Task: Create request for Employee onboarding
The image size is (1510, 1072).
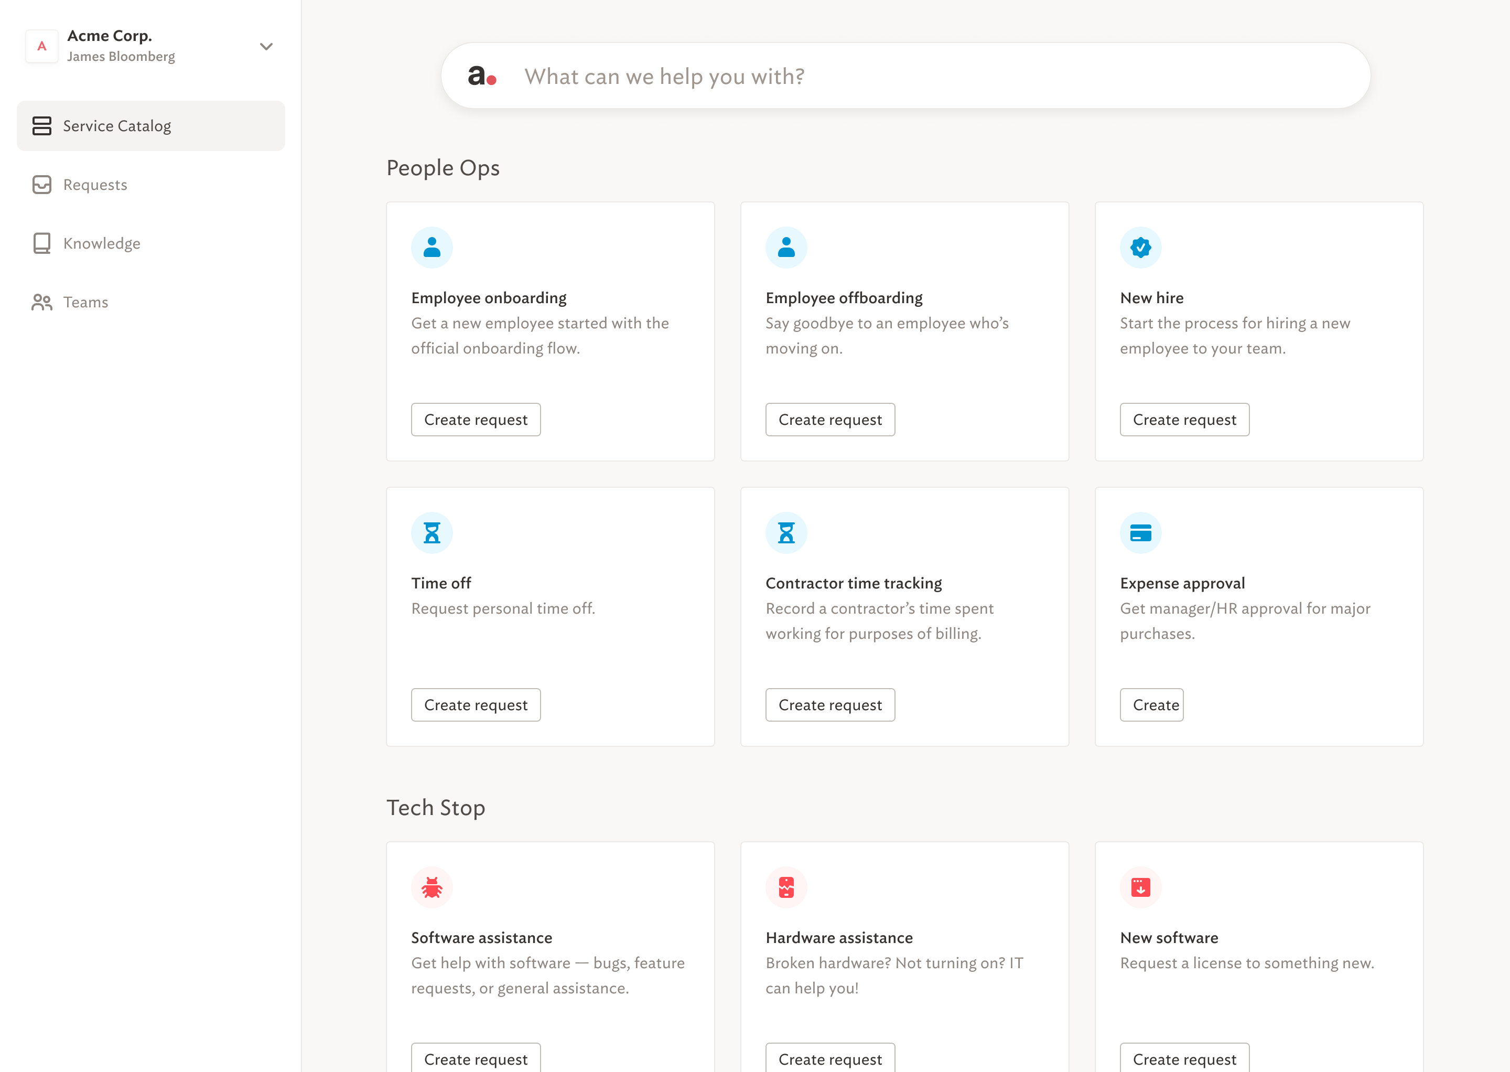Action: coord(475,420)
